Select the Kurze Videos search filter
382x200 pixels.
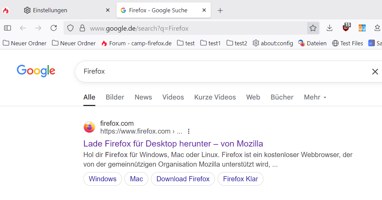tap(215, 97)
